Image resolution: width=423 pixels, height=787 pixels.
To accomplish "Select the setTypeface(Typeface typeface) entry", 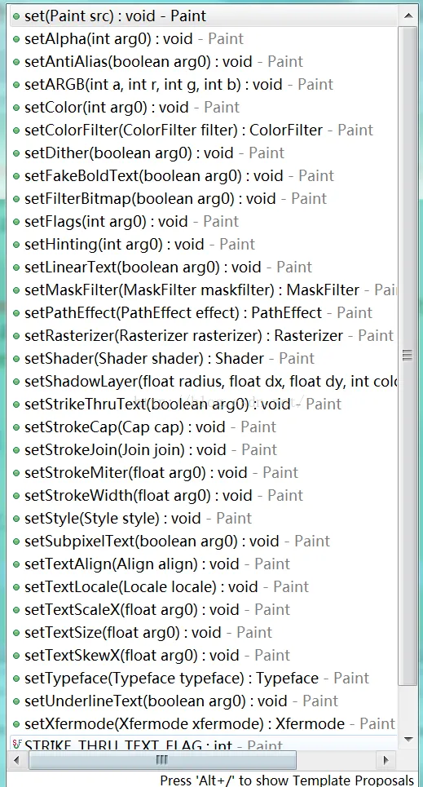I will 203,678.
